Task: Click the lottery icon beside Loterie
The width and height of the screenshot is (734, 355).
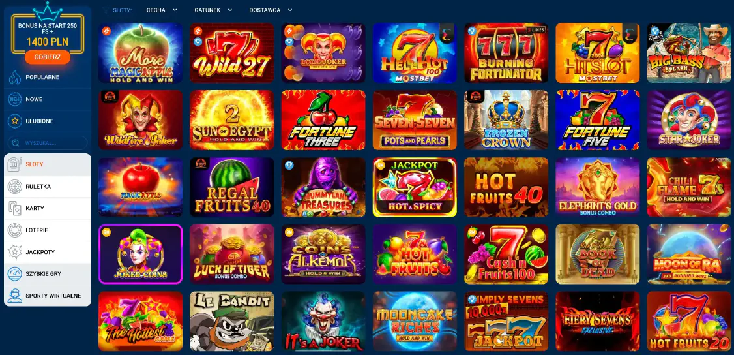Action: [15, 230]
